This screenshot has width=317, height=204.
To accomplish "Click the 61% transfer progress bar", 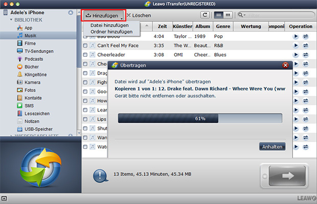I will (200, 118).
